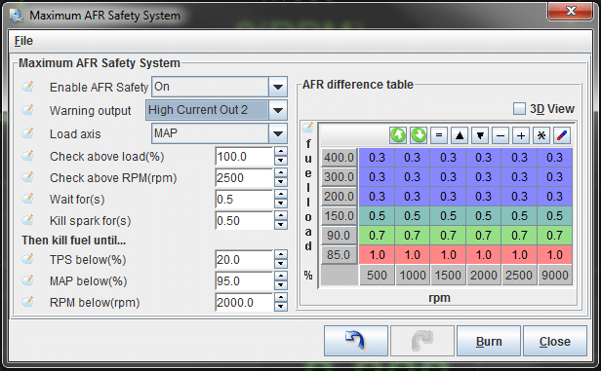Click help icon beside Check above load
The image size is (601, 371).
tap(27, 156)
